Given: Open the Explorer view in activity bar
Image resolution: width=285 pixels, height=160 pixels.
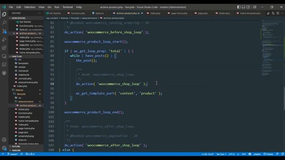Looking at the screenshot, I should pyautogui.click(x=4, y=14).
